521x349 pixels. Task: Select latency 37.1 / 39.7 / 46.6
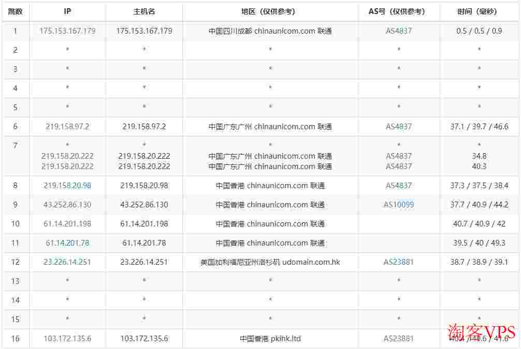pos(479,127)
